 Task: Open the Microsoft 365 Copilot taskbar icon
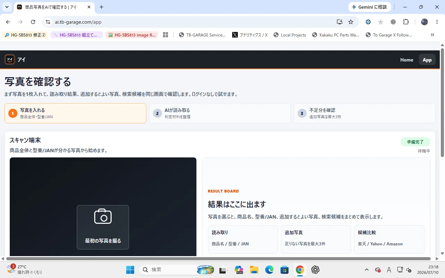238,270
